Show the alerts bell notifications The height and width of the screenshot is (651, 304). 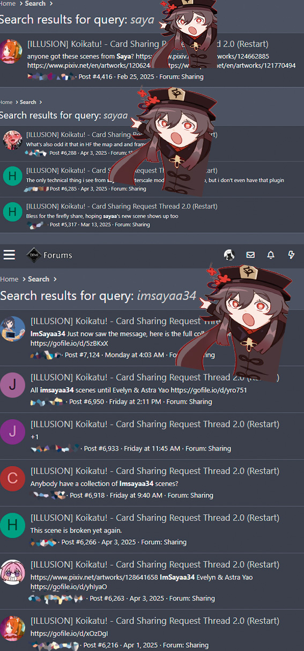point(271,255)
